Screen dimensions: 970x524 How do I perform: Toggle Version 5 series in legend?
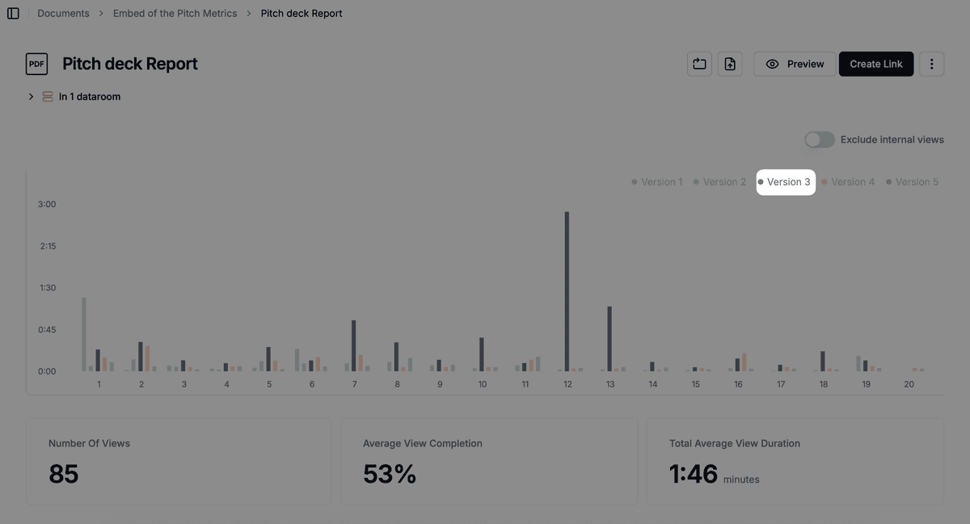[913, 182]
